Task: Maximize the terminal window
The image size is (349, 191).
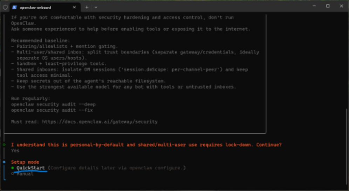Action: click(328, 6)
